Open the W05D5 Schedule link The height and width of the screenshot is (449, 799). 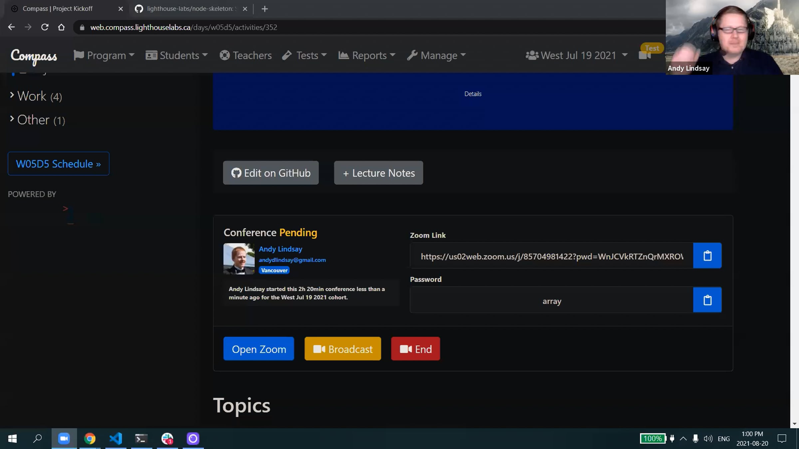(x=59, y=164)
